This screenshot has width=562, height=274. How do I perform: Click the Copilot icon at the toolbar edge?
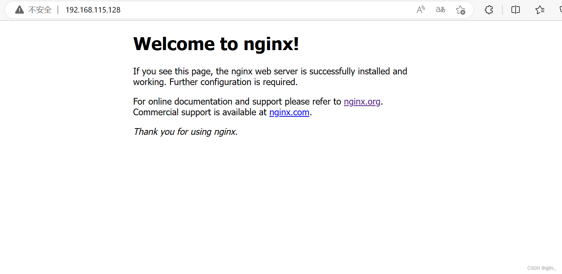(560, 10)
